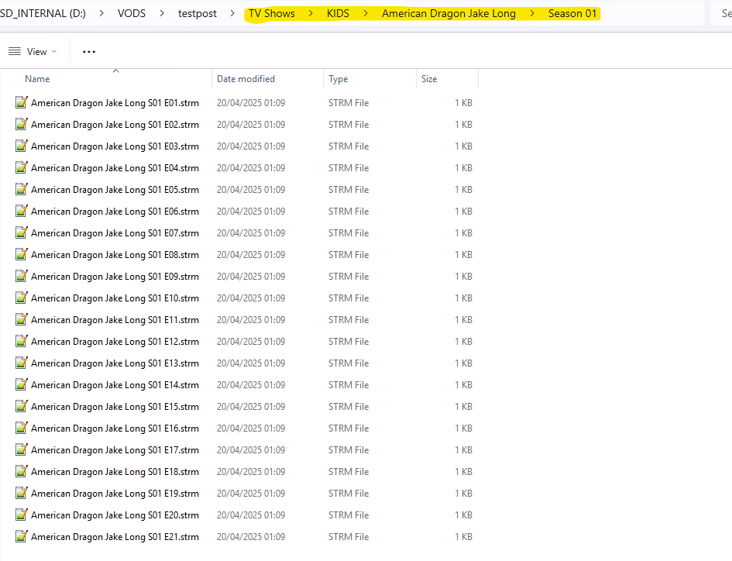Click the E19.strm file icon
This screenshot has height=561, width=732.
(21, 494)
